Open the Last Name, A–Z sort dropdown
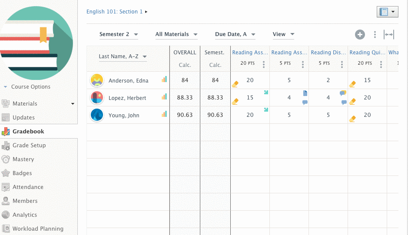The width and height of the screenshot is (408, 235). coord(123,56)
